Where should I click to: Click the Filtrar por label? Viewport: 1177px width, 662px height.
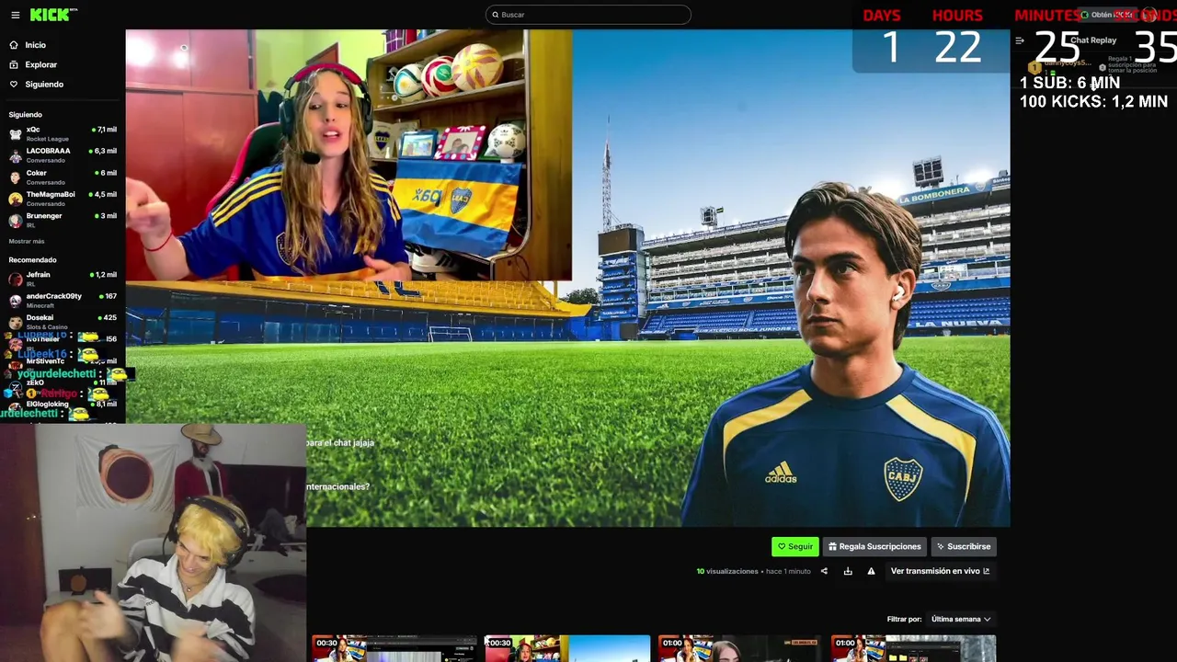pos(904,619)
